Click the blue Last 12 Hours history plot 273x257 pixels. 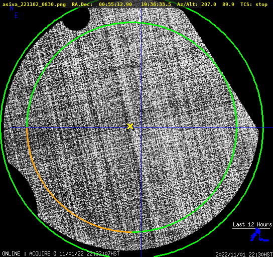pyautogui.click(x=259, y=235)
